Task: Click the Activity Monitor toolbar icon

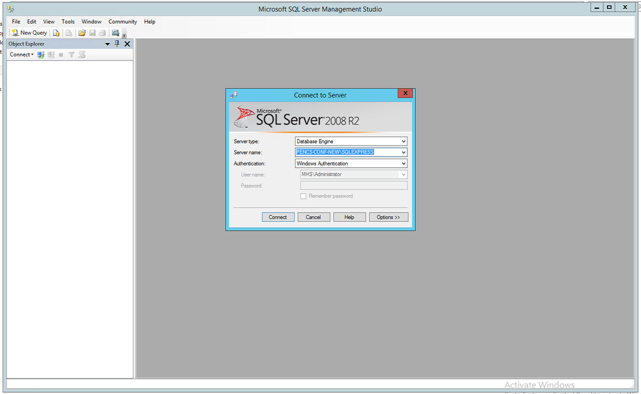Action: (x=115, y=33)
